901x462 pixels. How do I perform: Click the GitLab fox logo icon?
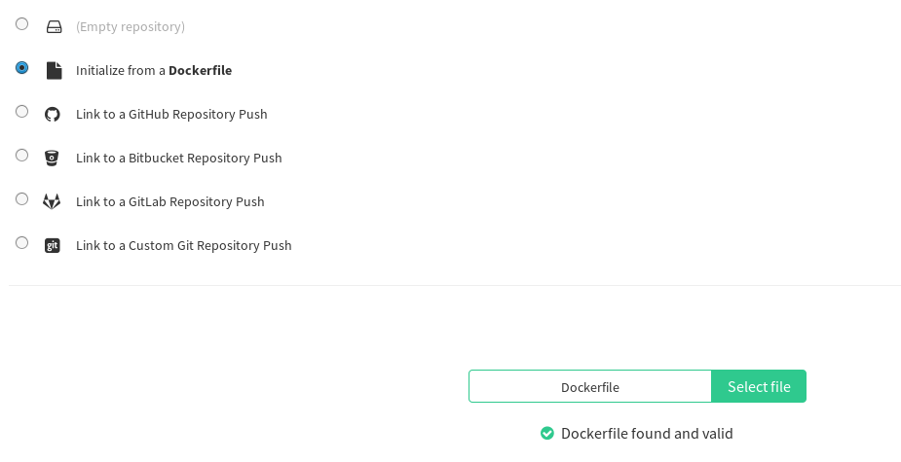click(52, 201)
